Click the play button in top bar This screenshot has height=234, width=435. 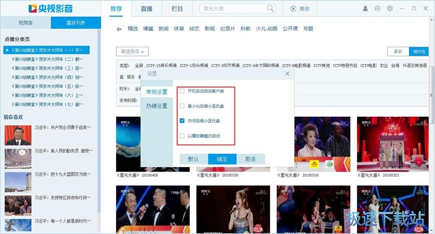(300, 9)
